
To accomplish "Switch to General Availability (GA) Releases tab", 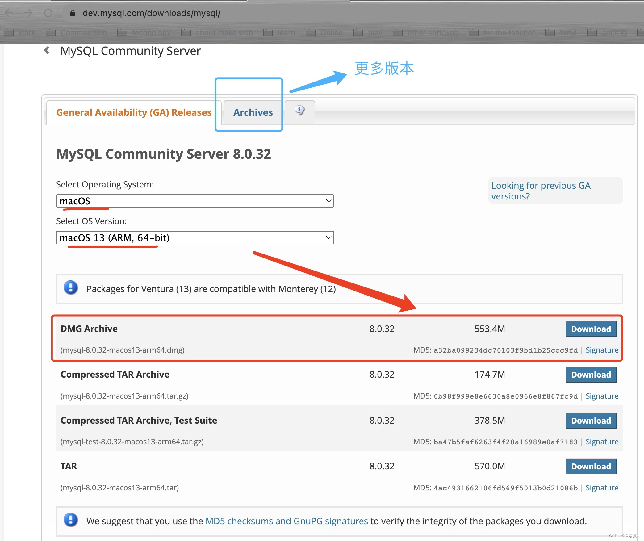I will 134,112.
